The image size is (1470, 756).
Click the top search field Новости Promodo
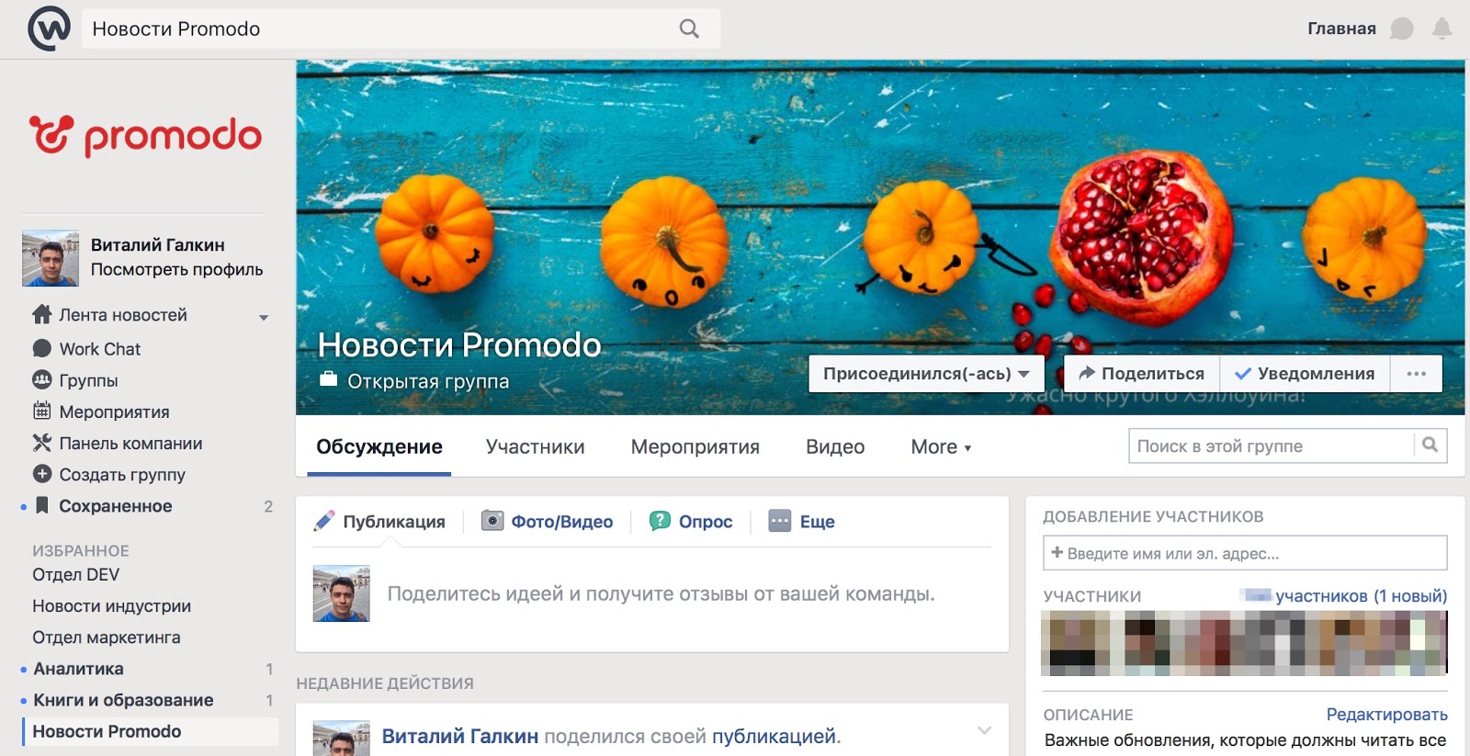pos(401,28)
